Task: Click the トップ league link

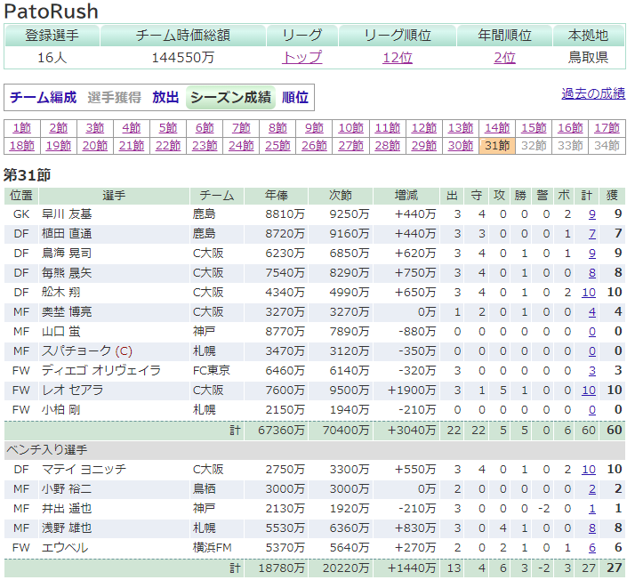Action: pos(301,58)
